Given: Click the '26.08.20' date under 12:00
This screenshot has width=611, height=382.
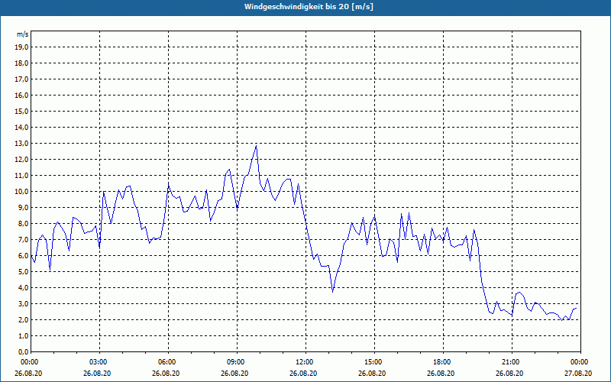Looking at the screenshot, I should (x=303, y=373).
